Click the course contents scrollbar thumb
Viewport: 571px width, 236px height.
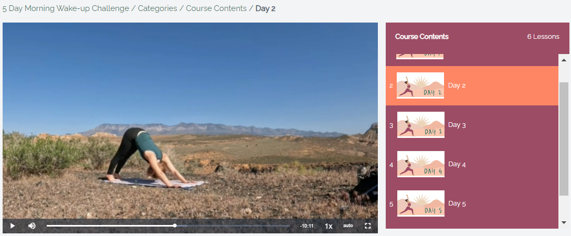[564, 139]
